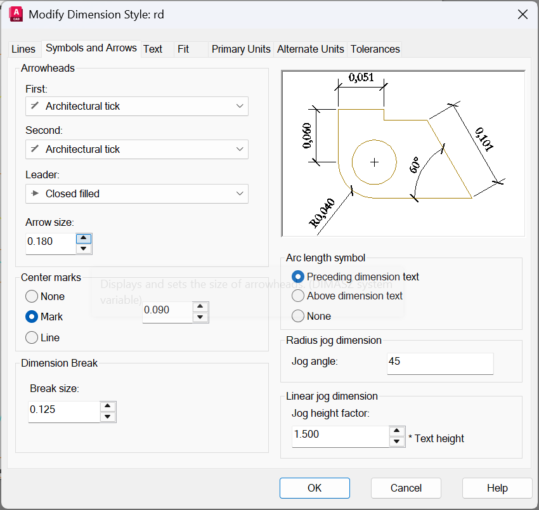Increase jog height factor spinner
The width and height of the screenshot is (539, 510).
click(x=397, y=431)
